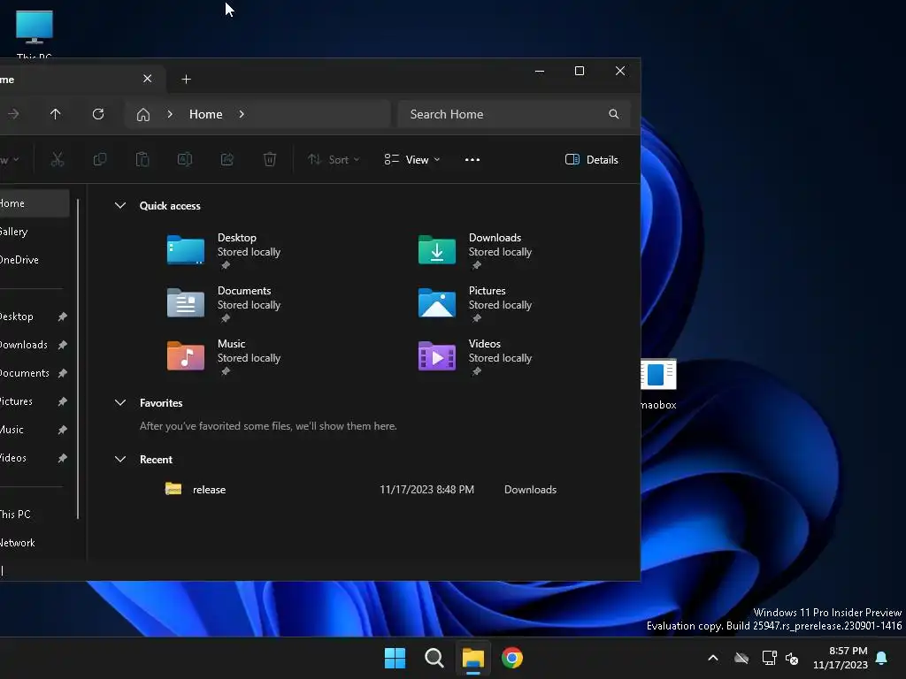Click the Copy icon in toolbar
The height and width of the screenshot is (679, 906).
(x=100, y=159)
